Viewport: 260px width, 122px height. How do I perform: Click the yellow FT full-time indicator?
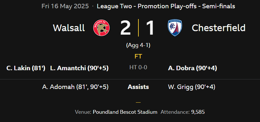[x=138, y=57]
